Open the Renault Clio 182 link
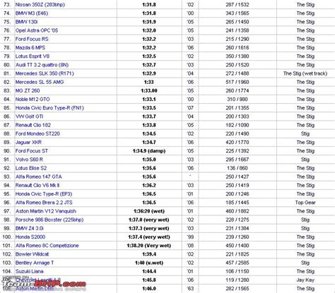This screenshot has width=335, height=293. tap(33, 125)
